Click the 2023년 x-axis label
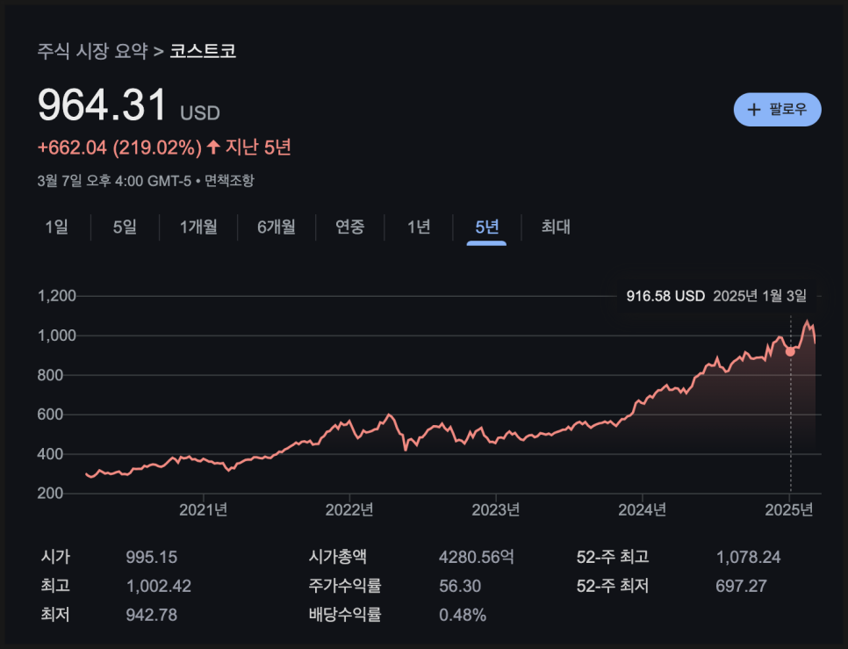The height and width of the screenshot is (649, 848). click(496, 509)
